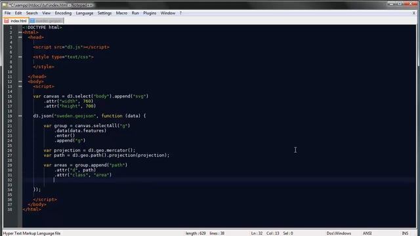Click the .data(data.features) line
This screenshot has width=420, height=236.
[x=80, y=130]
